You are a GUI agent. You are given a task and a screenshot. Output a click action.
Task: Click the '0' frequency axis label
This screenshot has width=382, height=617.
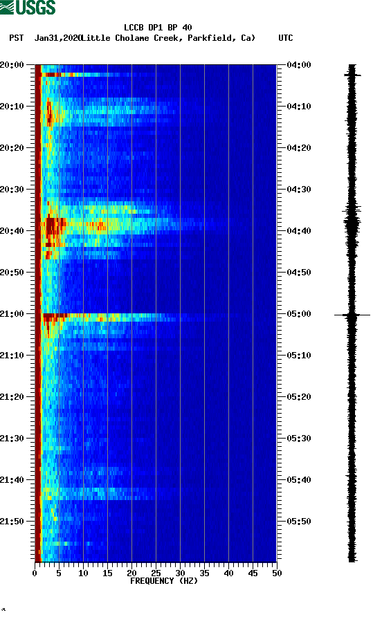pos(35,573)
